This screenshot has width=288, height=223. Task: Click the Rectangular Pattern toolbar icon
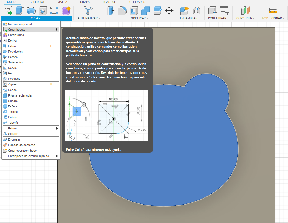[54, 10]
